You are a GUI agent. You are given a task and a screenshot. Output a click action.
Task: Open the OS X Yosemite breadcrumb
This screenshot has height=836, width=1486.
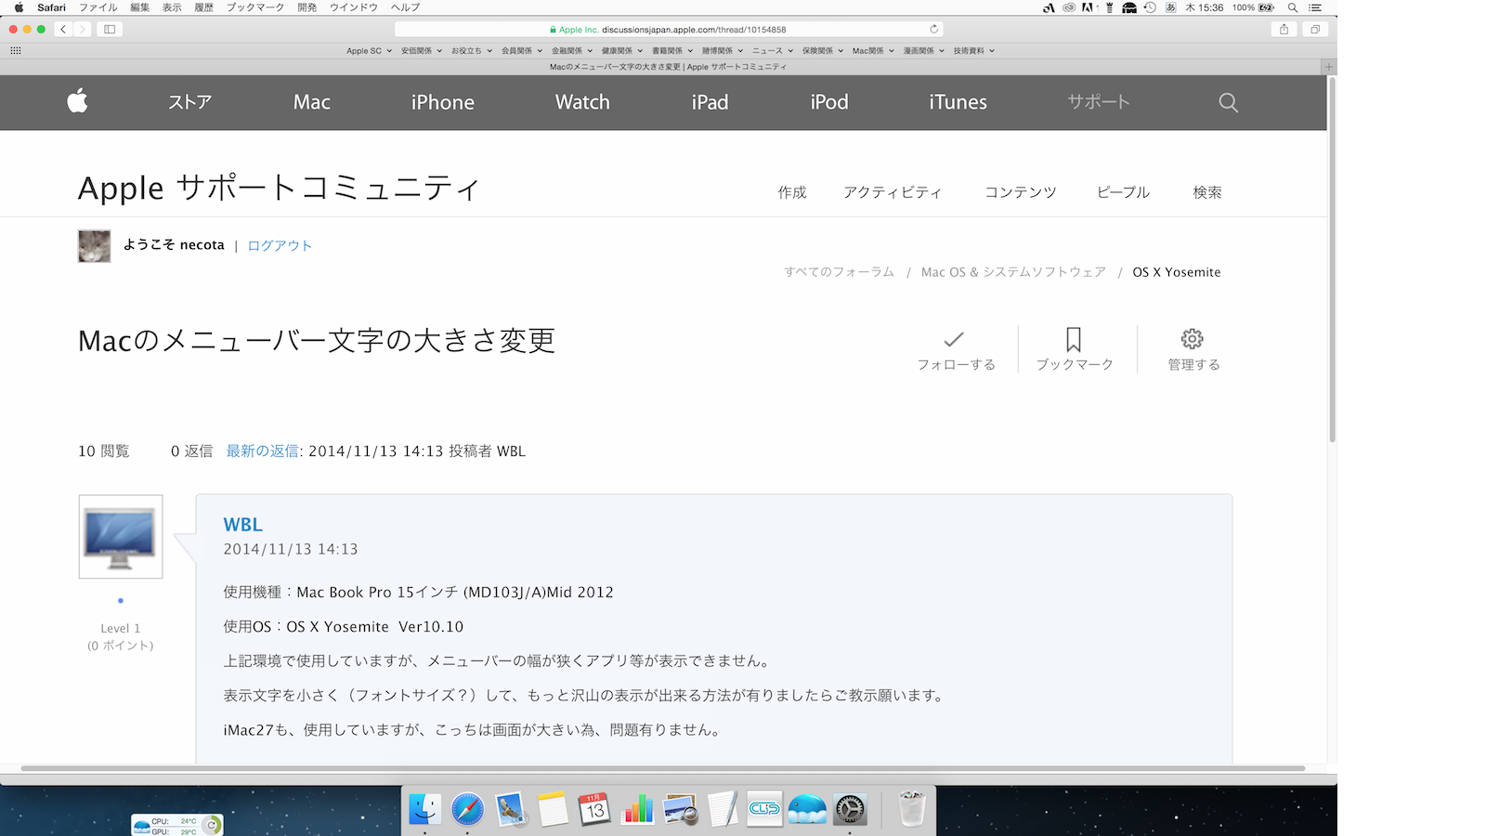pyautogui.click(x=1177, y=272)
